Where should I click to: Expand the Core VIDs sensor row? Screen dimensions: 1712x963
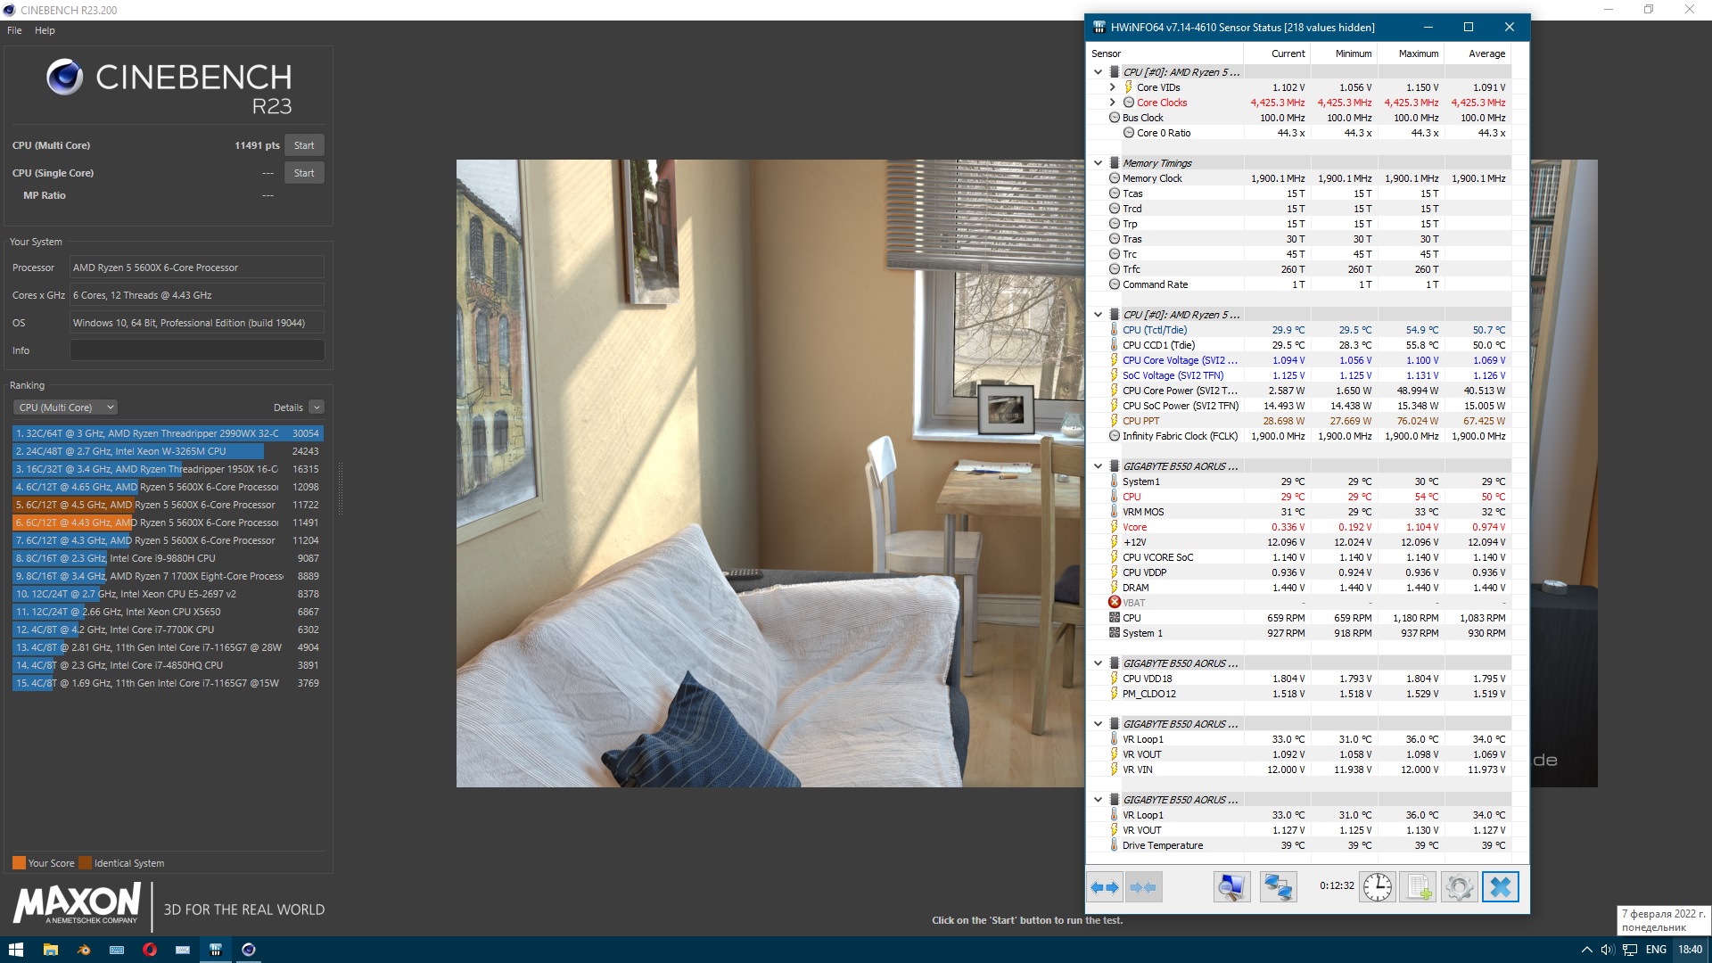(1112, 87)
